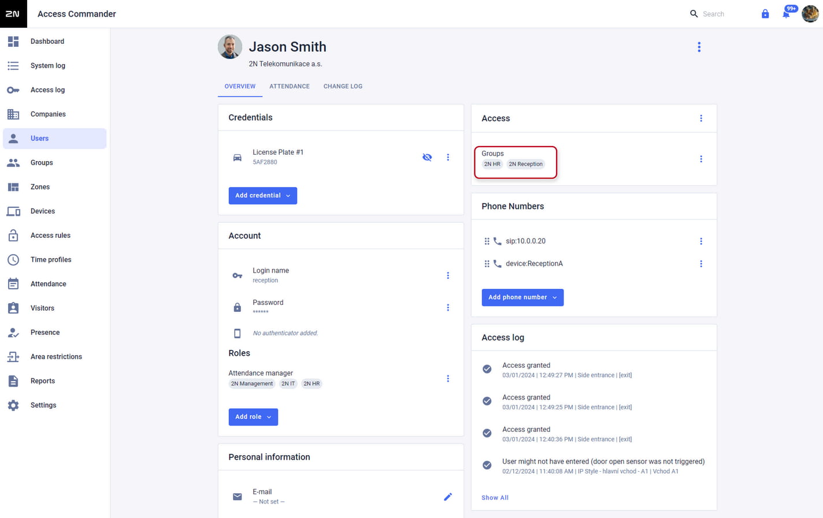
Task: Click the Area restrictions icon
Action: pyautogui.click(x=13, y=357)
